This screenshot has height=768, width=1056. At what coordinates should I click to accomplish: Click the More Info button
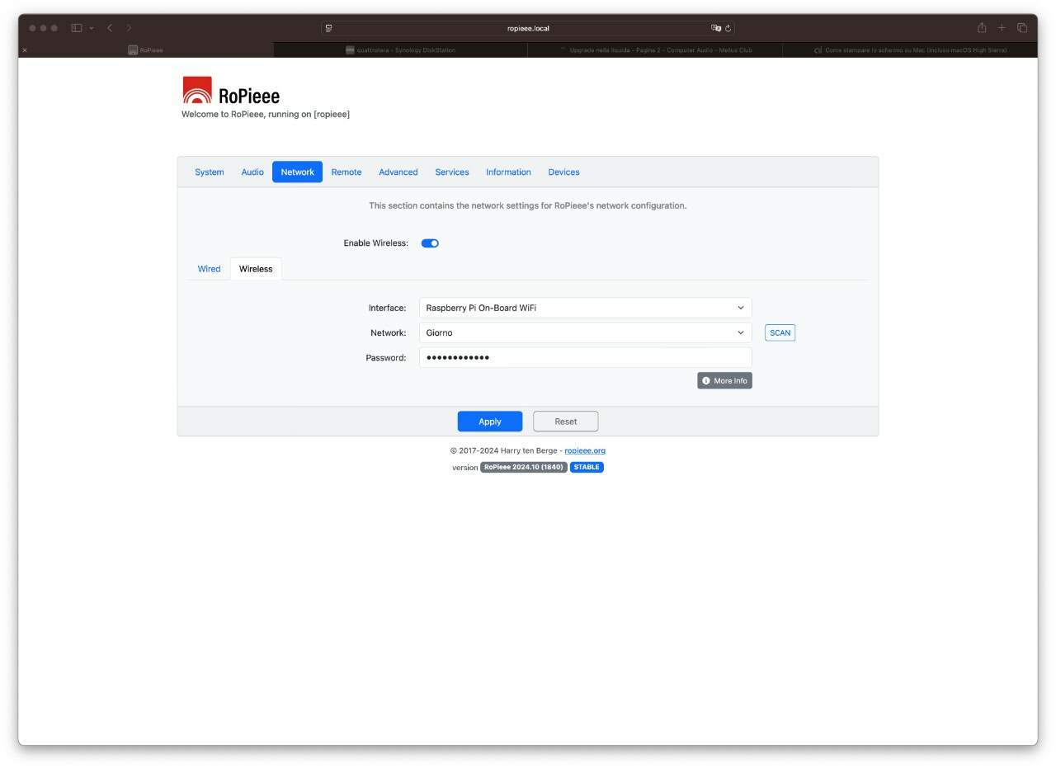click(x=724, y=381)
